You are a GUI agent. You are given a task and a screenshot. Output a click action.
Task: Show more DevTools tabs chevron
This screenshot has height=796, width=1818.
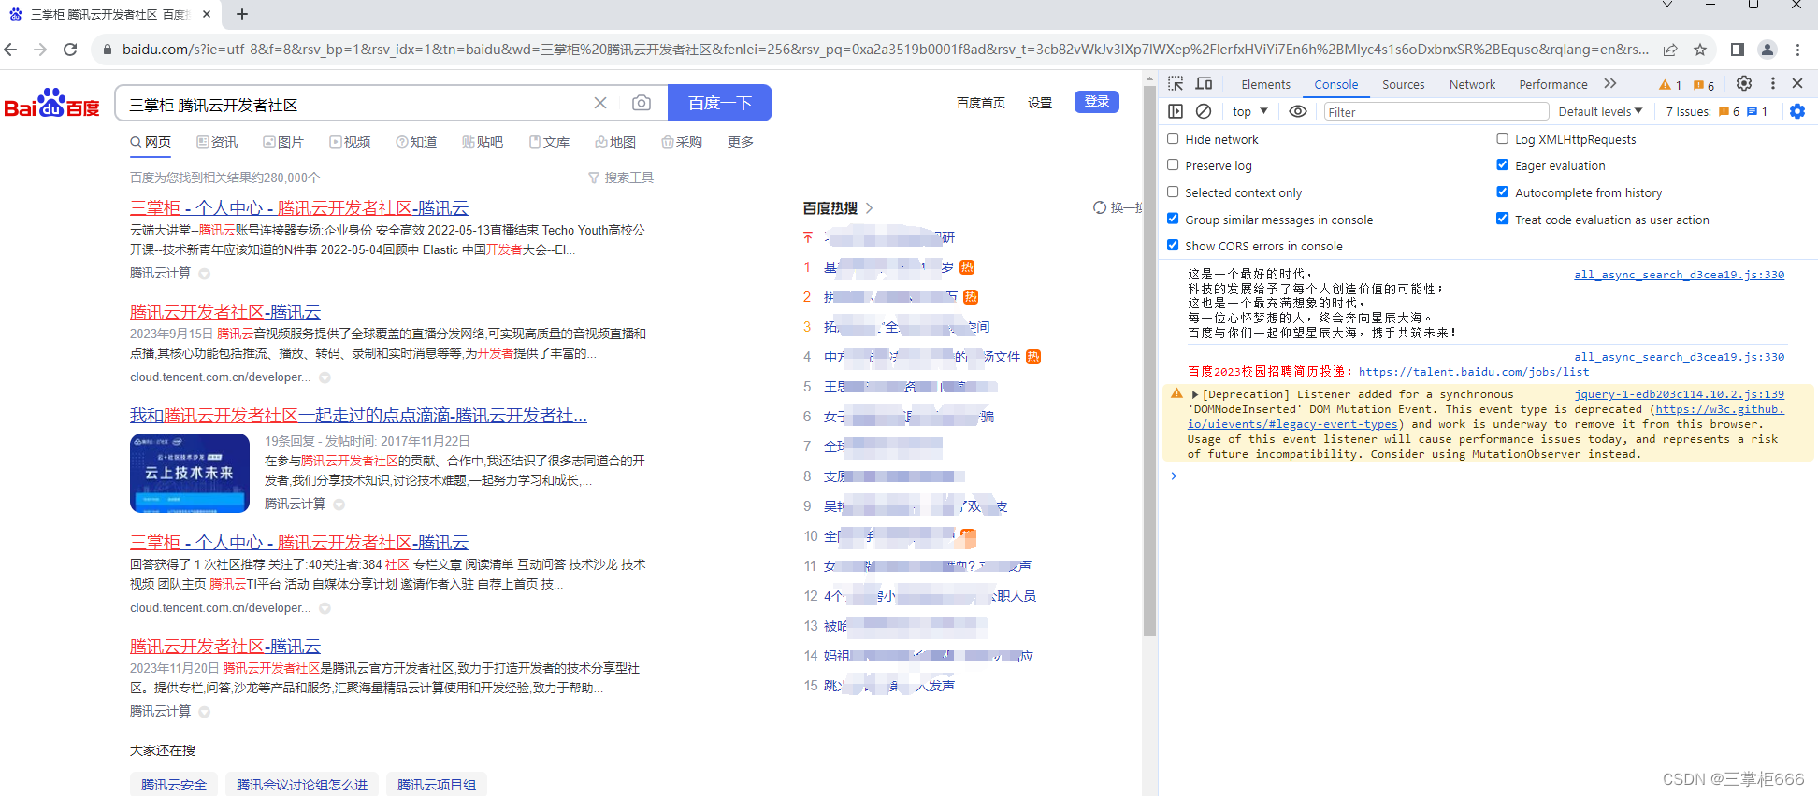[1610, 83]
